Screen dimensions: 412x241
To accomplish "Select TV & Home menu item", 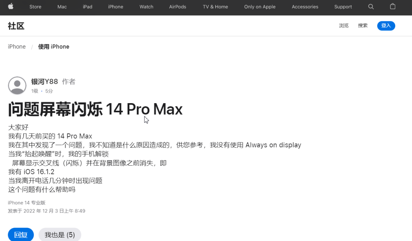I will [x=215, y=7].
